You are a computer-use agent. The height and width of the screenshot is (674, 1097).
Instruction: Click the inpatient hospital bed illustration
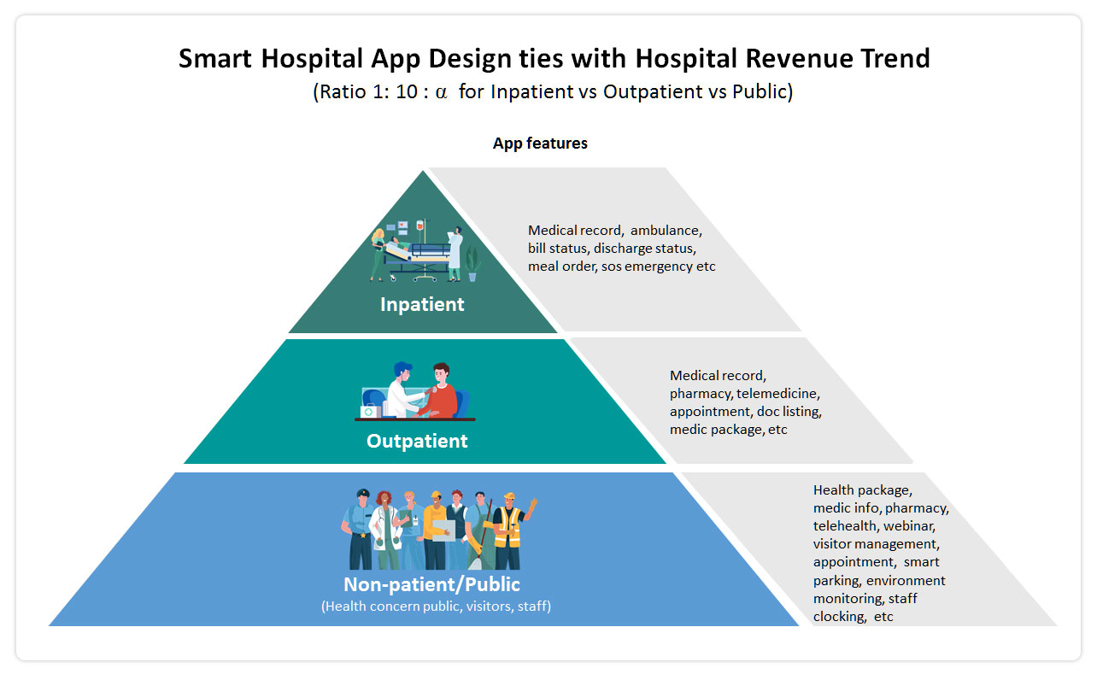click(425, 251)
